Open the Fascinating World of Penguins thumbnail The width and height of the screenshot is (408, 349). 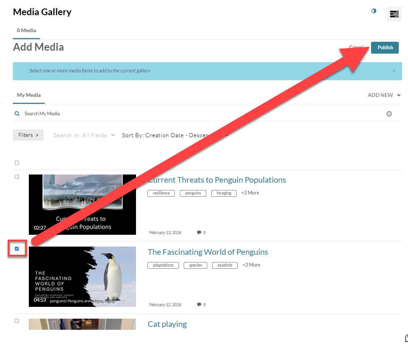(x=82, y=277)
